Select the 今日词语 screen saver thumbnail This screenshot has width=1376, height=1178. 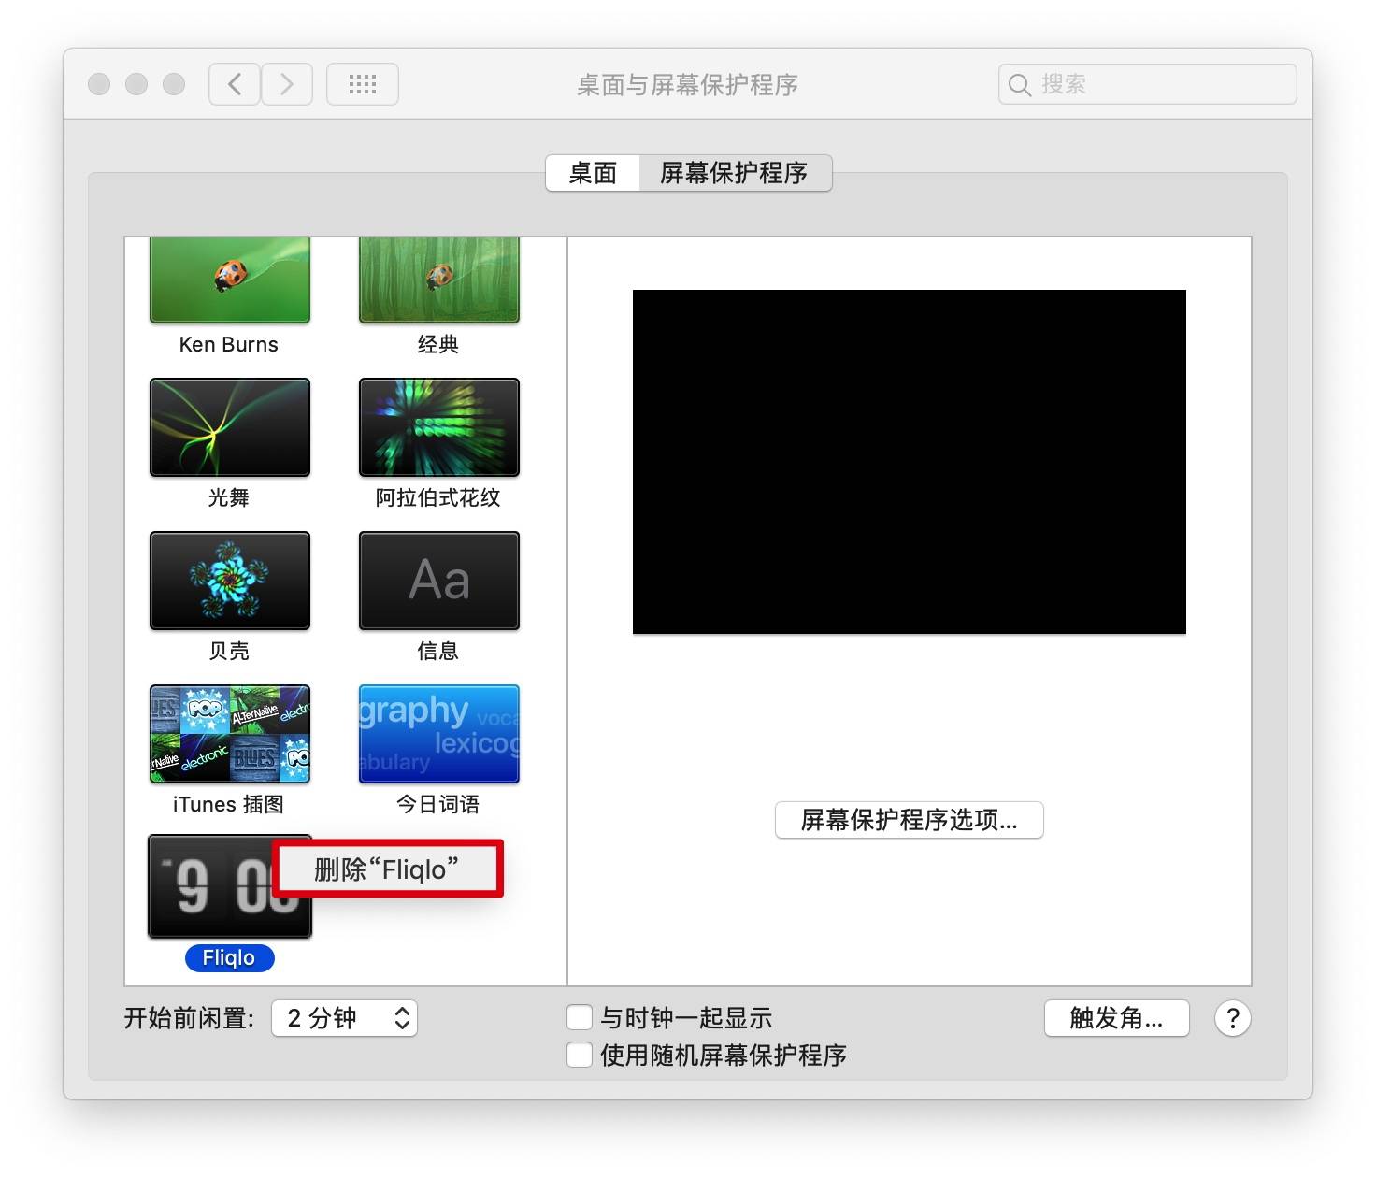pyautogui.click(x=438, y=735)
